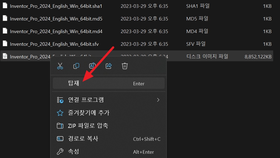
Task: Click the Delete trash can icon
Action: pos(125,66)
